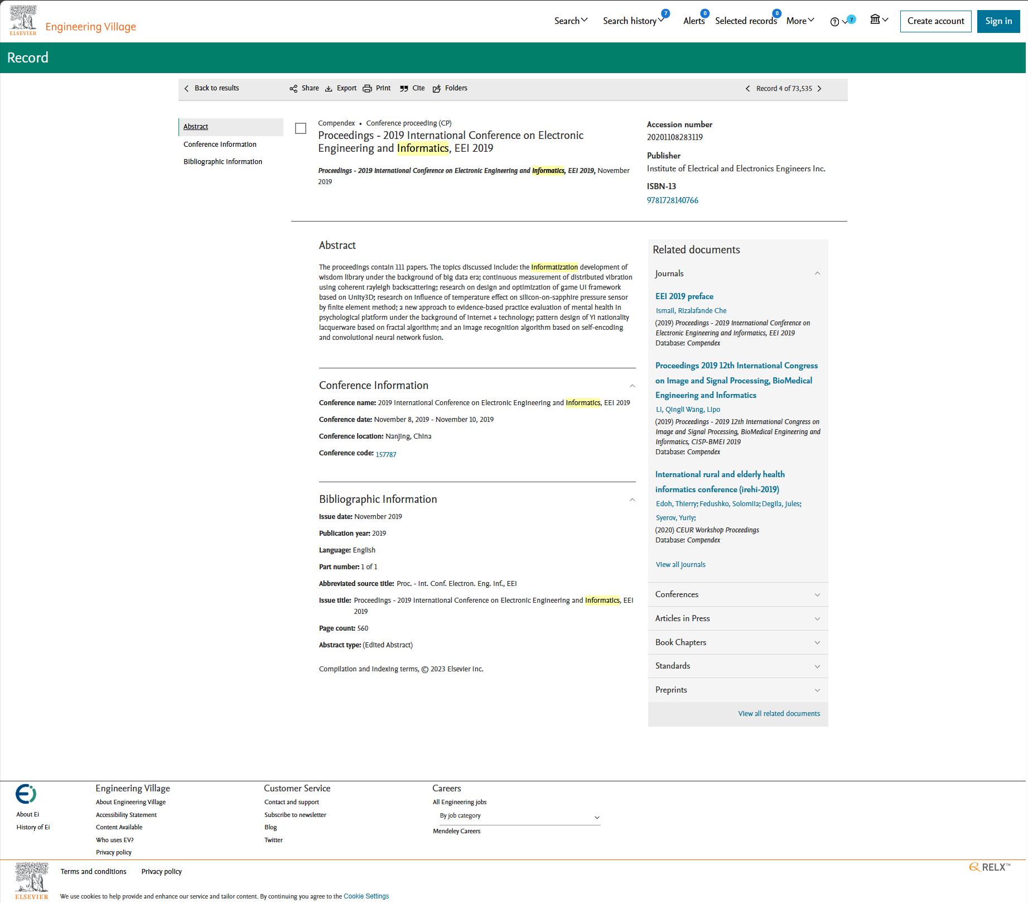
Task: Open the irehi-2019 conference related document
Action: [720, 482]
